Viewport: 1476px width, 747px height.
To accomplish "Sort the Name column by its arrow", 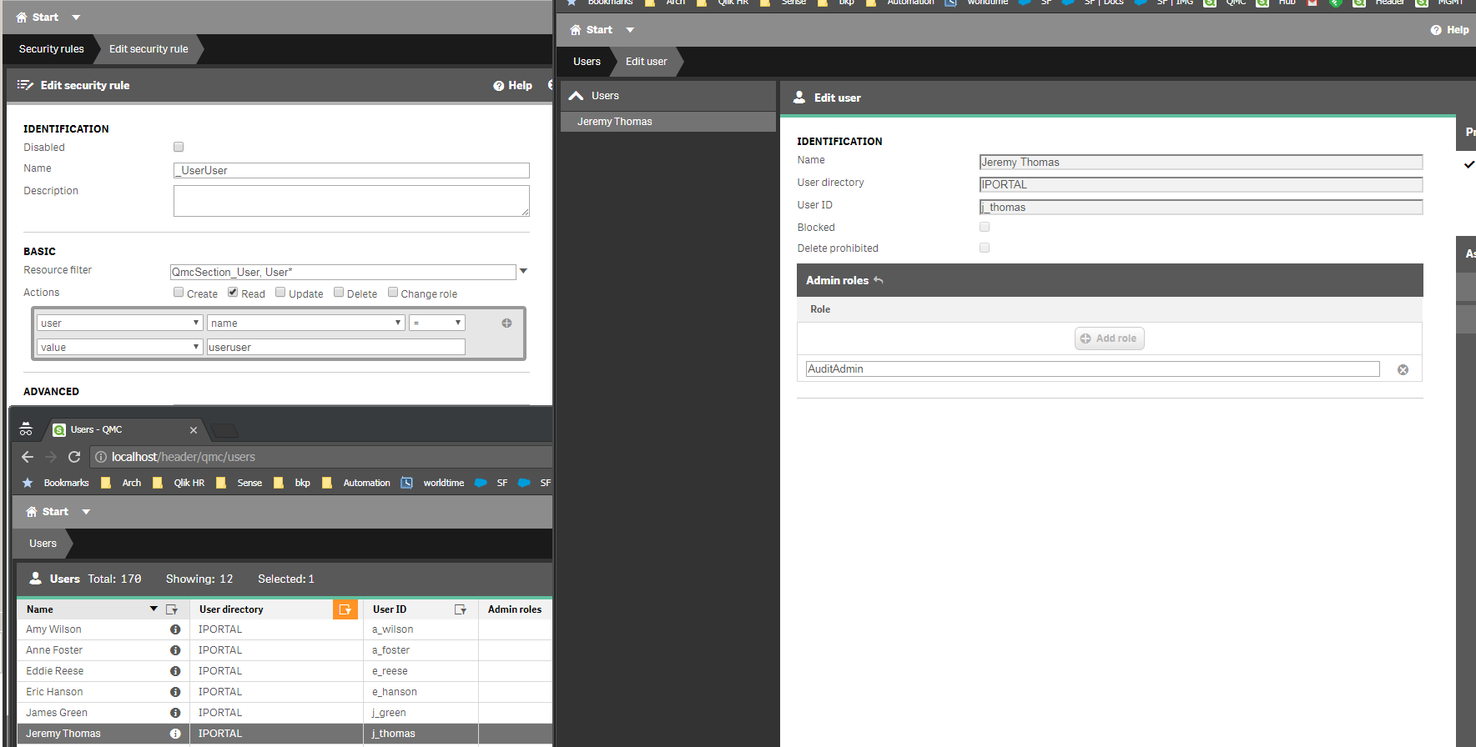I will 154,609.
